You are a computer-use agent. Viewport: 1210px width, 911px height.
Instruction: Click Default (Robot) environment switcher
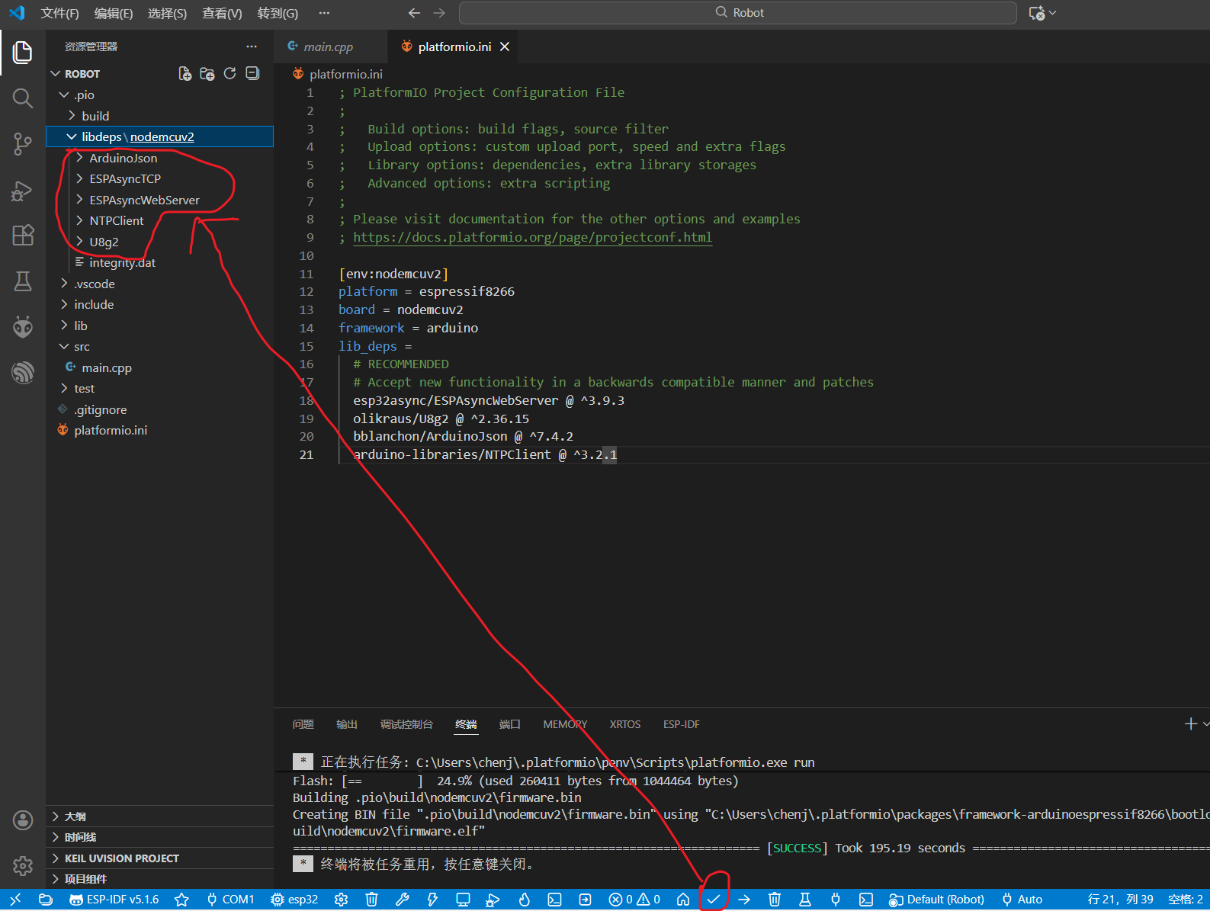tap(937, 900)
